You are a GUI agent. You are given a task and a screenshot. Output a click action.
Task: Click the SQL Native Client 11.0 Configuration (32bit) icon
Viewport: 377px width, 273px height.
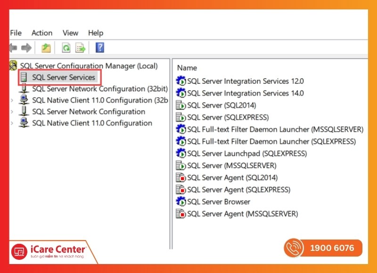click(x=24, y=100)
